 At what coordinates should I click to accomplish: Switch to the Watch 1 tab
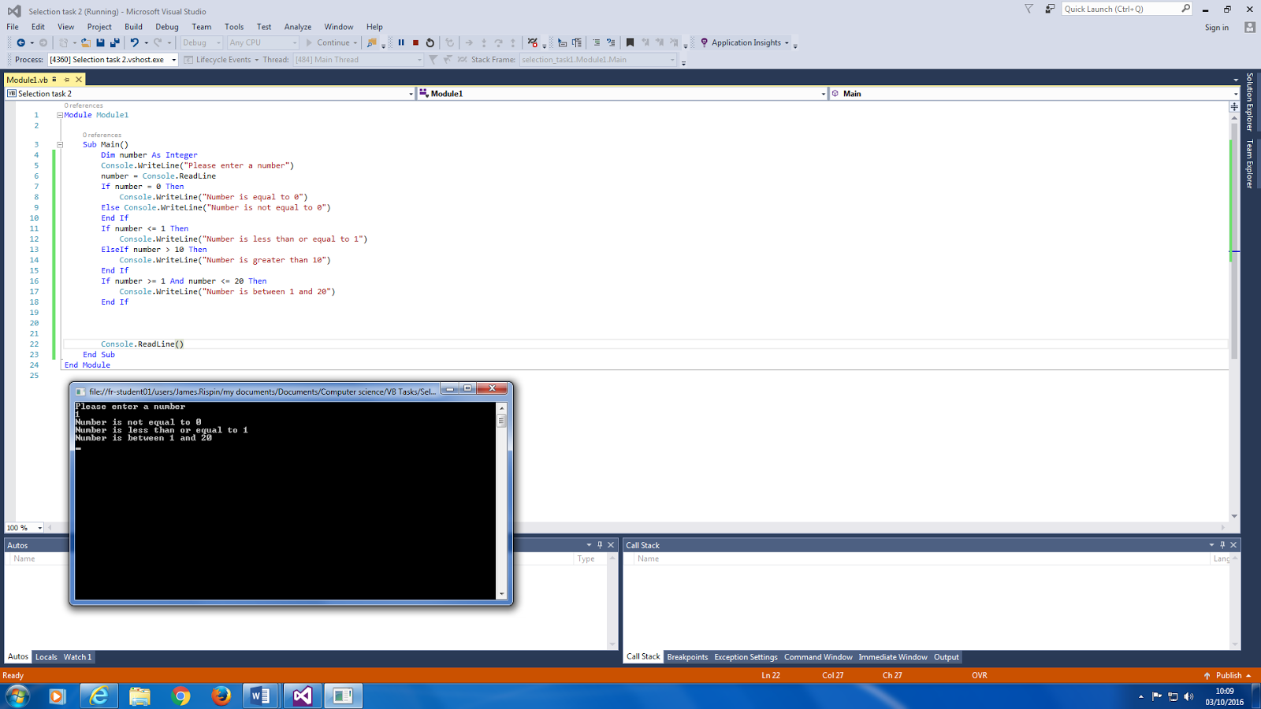(x=76, y=656)
